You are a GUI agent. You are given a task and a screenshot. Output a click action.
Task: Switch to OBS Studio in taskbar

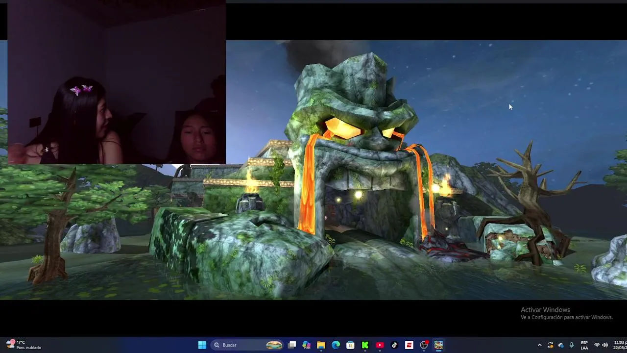[424, 345]
